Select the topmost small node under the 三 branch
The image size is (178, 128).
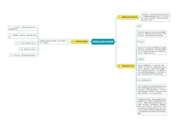pyautogui.click(x=140, y=26)
